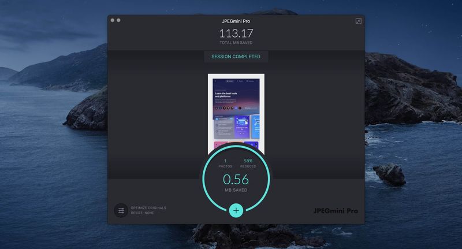Click the 113.17 total MB saved value

coord(236,34)
